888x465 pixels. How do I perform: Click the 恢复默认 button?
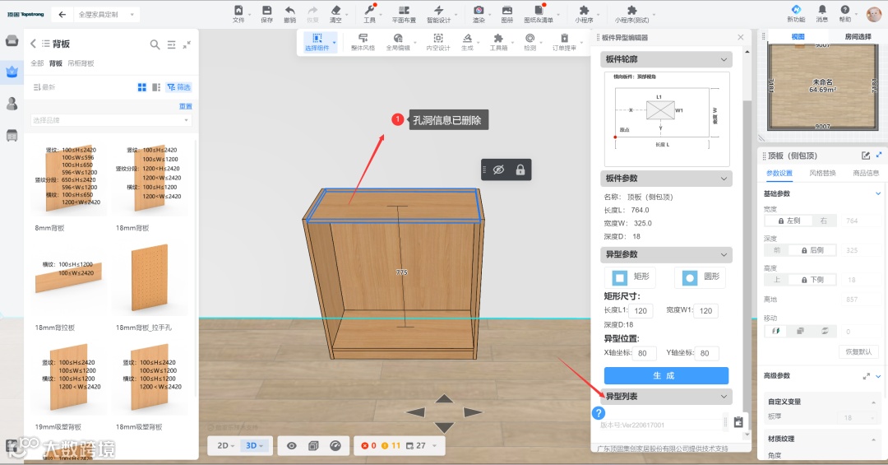(859, 351)
